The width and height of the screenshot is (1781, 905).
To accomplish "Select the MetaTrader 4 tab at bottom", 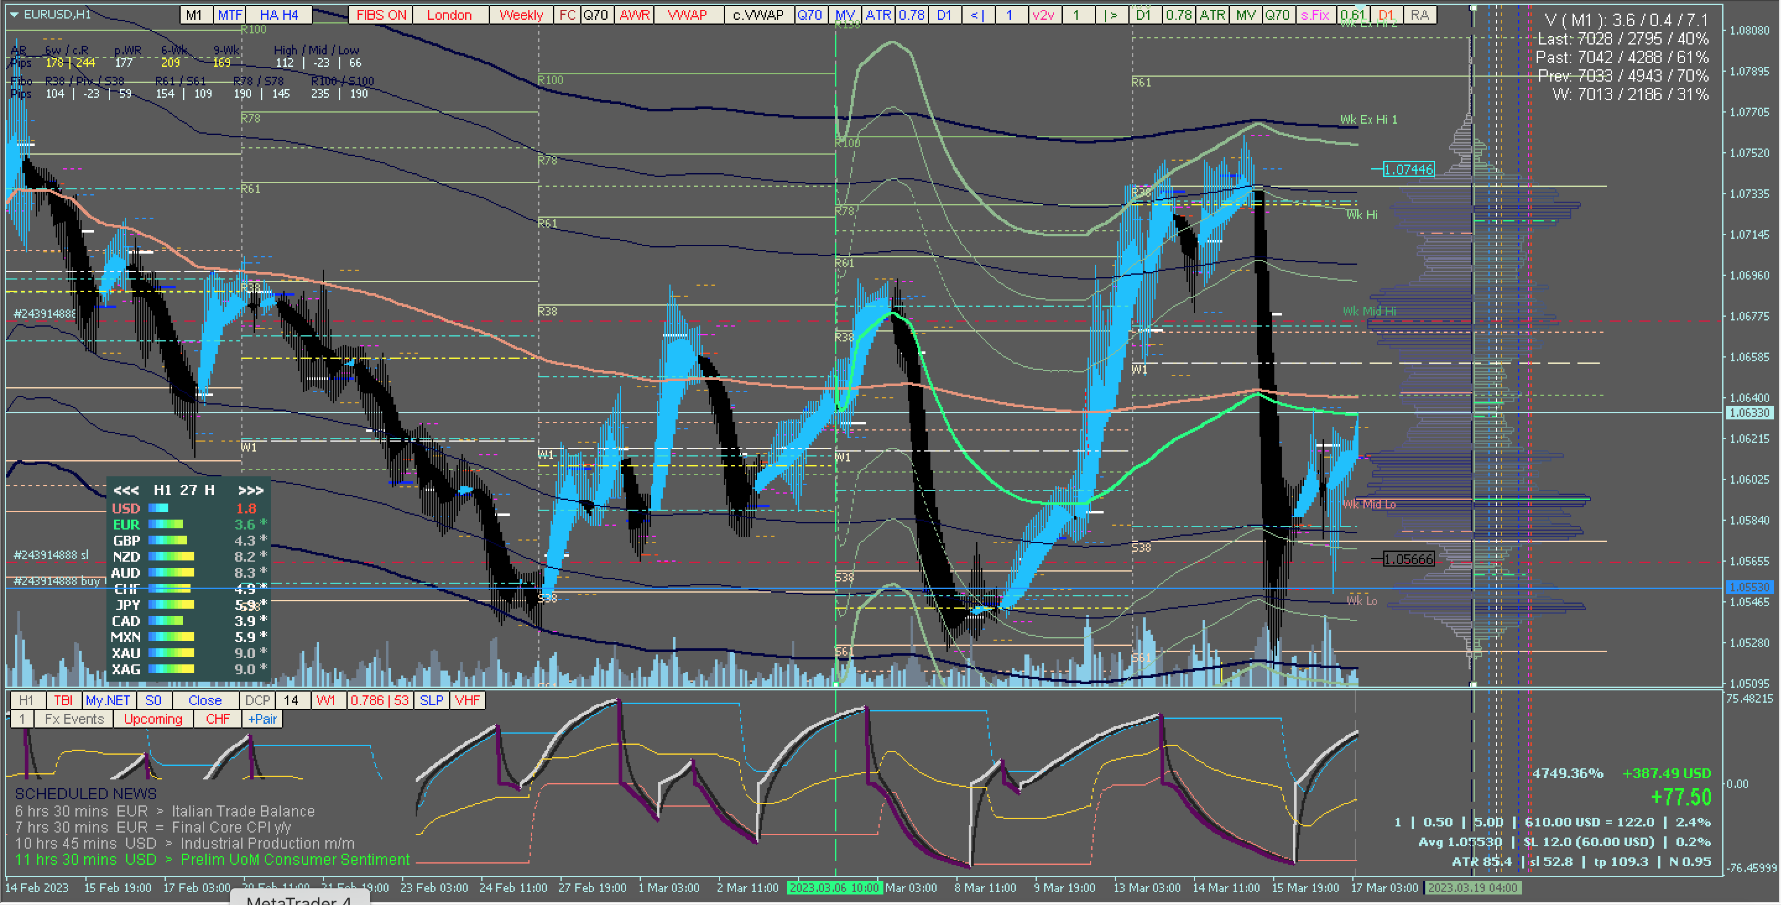I will pyautogui.click(x=299, y=899).
